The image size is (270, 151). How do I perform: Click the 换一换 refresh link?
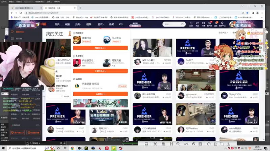(65, 96)
